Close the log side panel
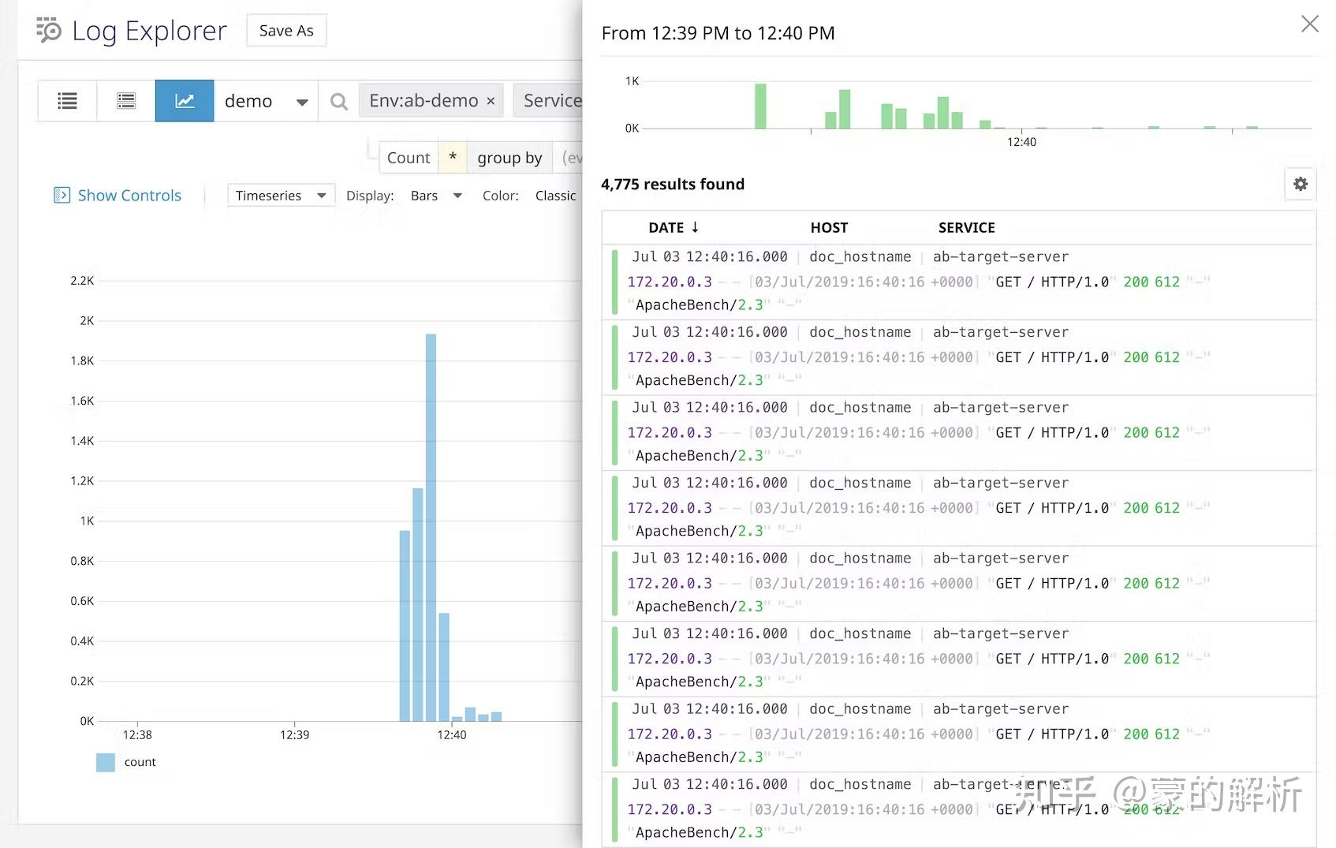The height and width of the screenshot is (848, 1336). [1310, 24]
